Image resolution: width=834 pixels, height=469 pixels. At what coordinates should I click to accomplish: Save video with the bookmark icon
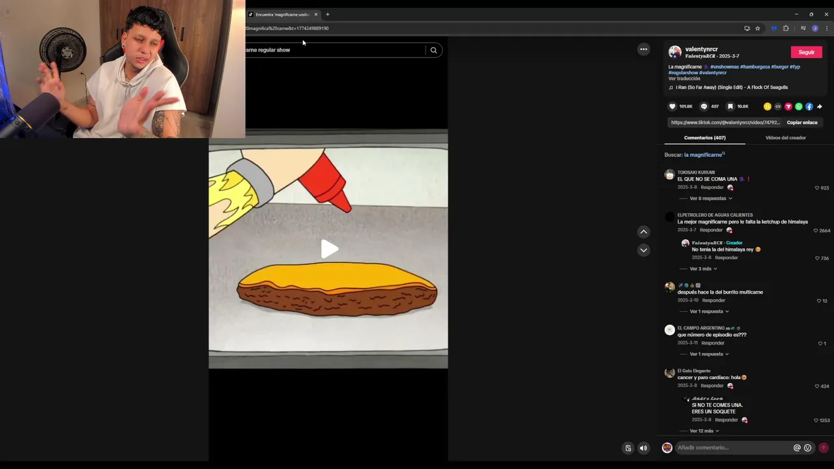[x=730, y=106]
